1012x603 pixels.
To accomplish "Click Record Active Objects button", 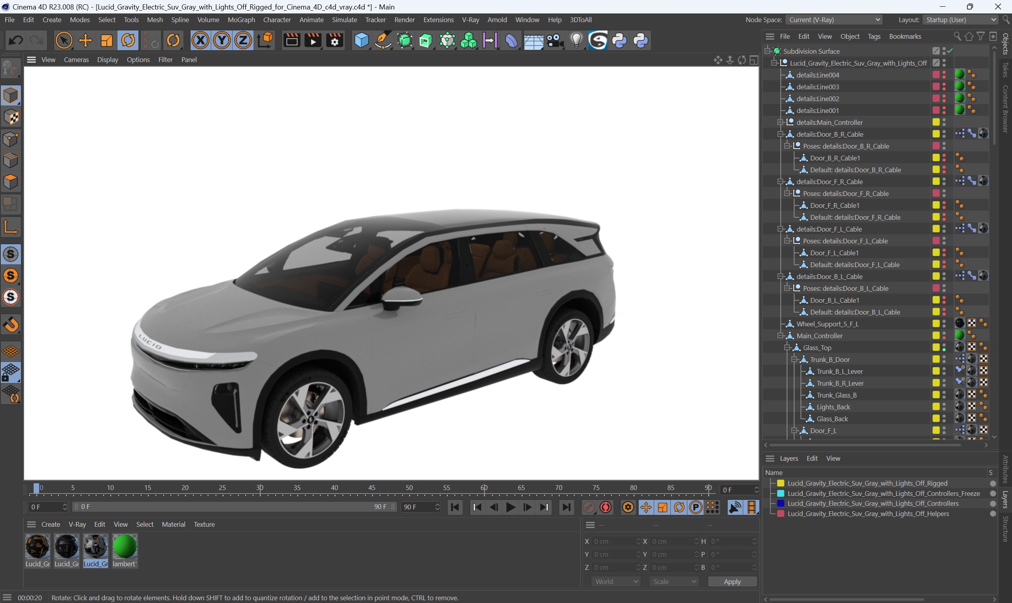I will tap(589, 507).
